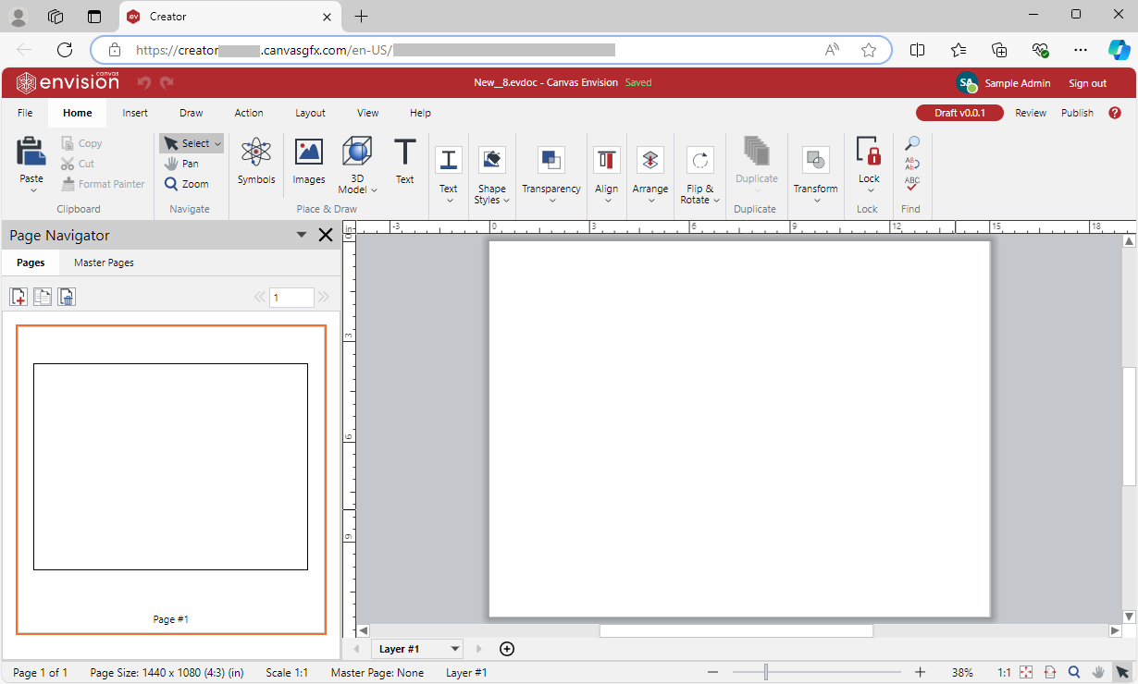
Task: Delete the current page with trash icon
Action: point(67,297)
